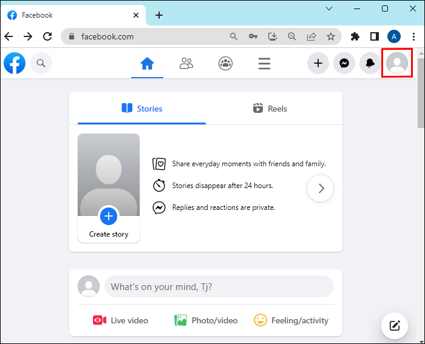Screen dimensions: 425x344
Task: Click the 'Create story' label
Action: pos(109,234)
